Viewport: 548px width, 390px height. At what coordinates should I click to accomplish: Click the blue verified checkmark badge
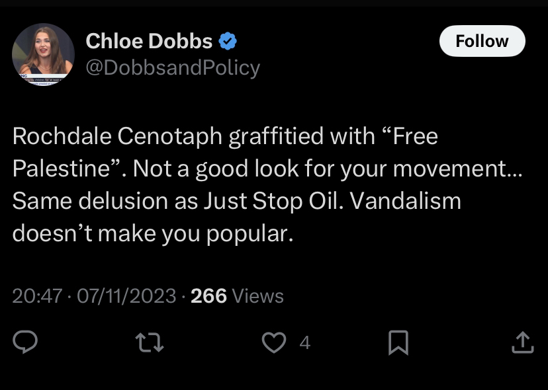(x=228, y=41)
